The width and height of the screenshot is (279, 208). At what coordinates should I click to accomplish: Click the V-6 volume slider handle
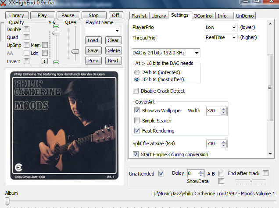pyautogui.click(x=56, y=33)
